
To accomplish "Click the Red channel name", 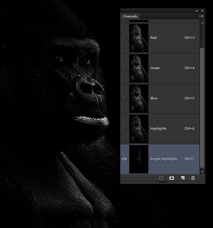I will (153, 38).
